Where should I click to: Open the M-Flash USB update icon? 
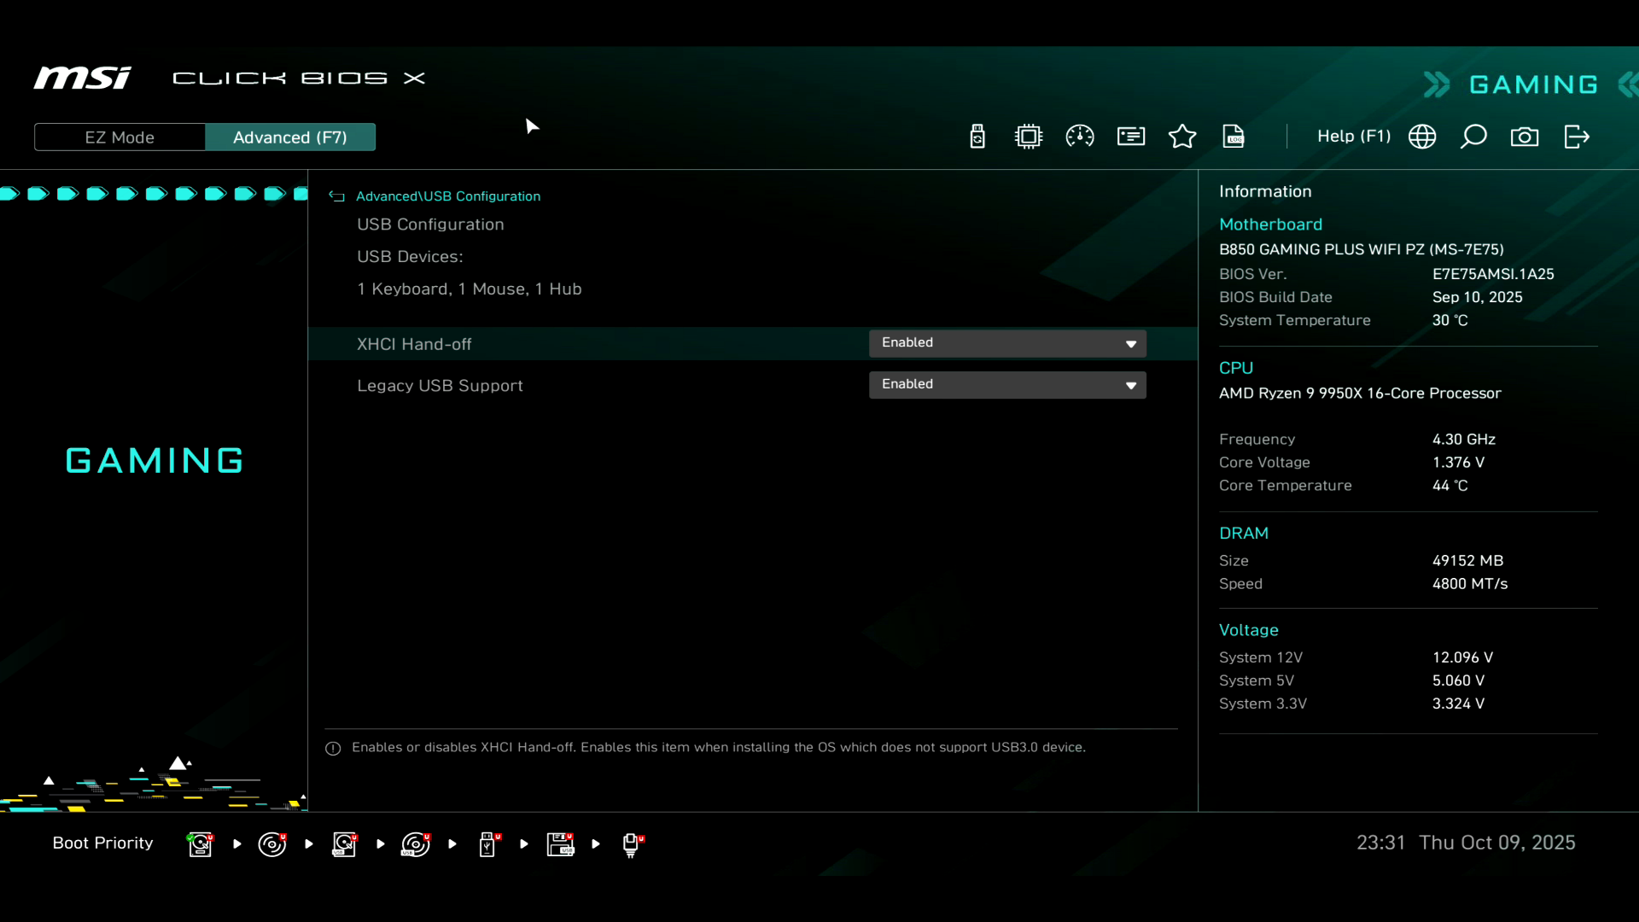click(x=977, y=137)
